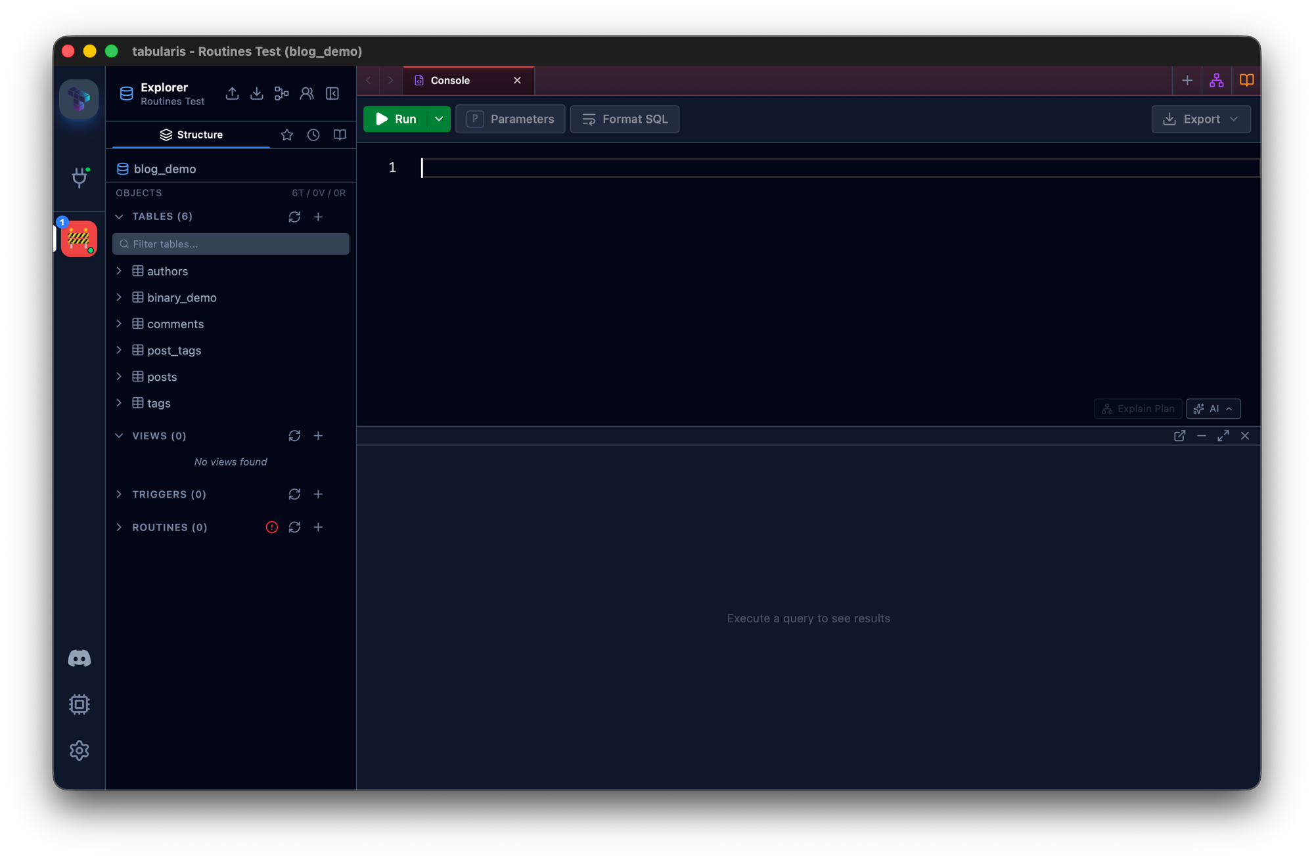Click the routines error warning icon
The width and height of the screenshot is (1314, 860).
[271, 527]
